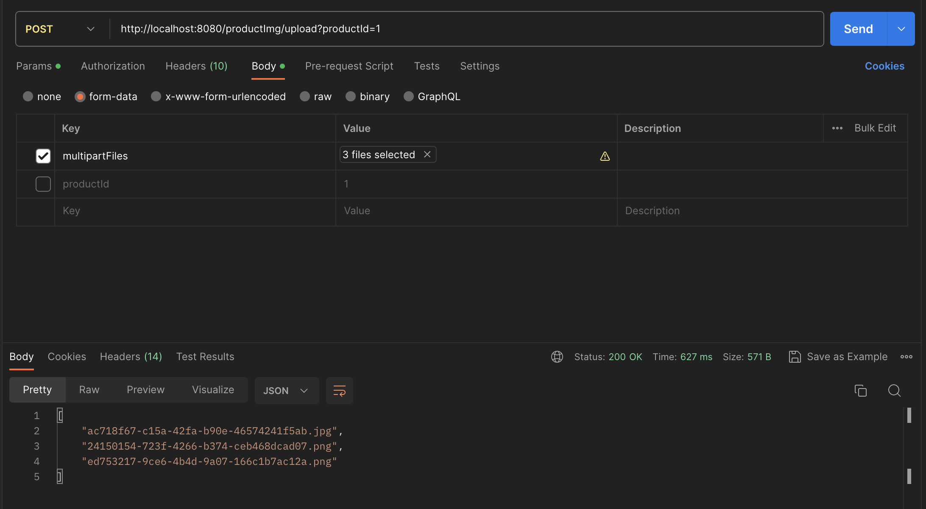Select the raw body type radio button
Image resolution: width=926 pixels, height=509 pixels.
304,96
